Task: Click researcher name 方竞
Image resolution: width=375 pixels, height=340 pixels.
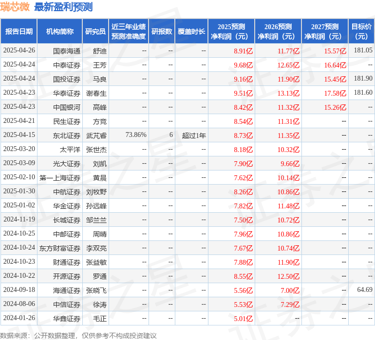Action: pyautogui.click(x=100, y=121)
